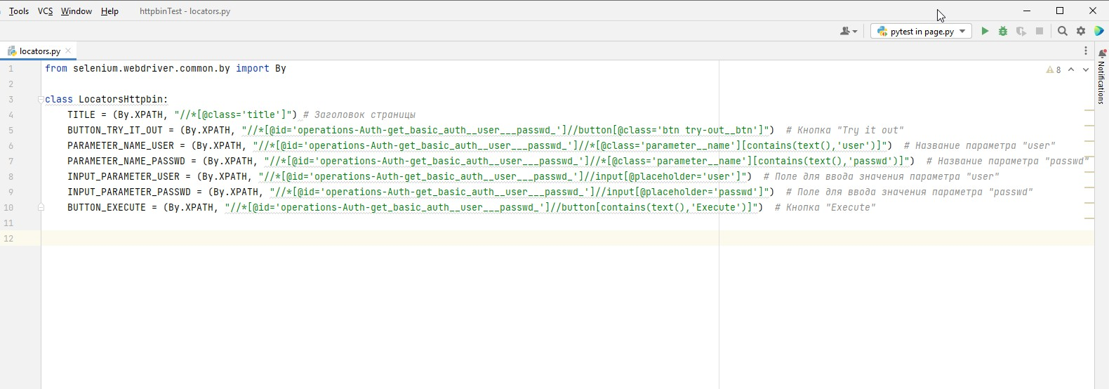Viewport: 1109px width, 389px height.
Task: Open Search Everywhere magnifier icon
Action: 1063,31
